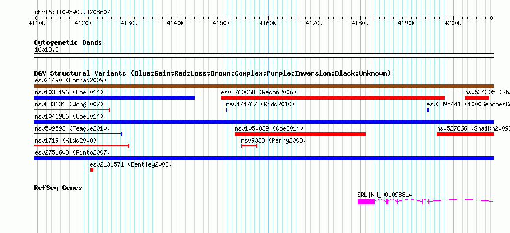This screenshot has width=510, height=233.
Task: Click the 4130k ruler tick label
Action: click(129, 23)
